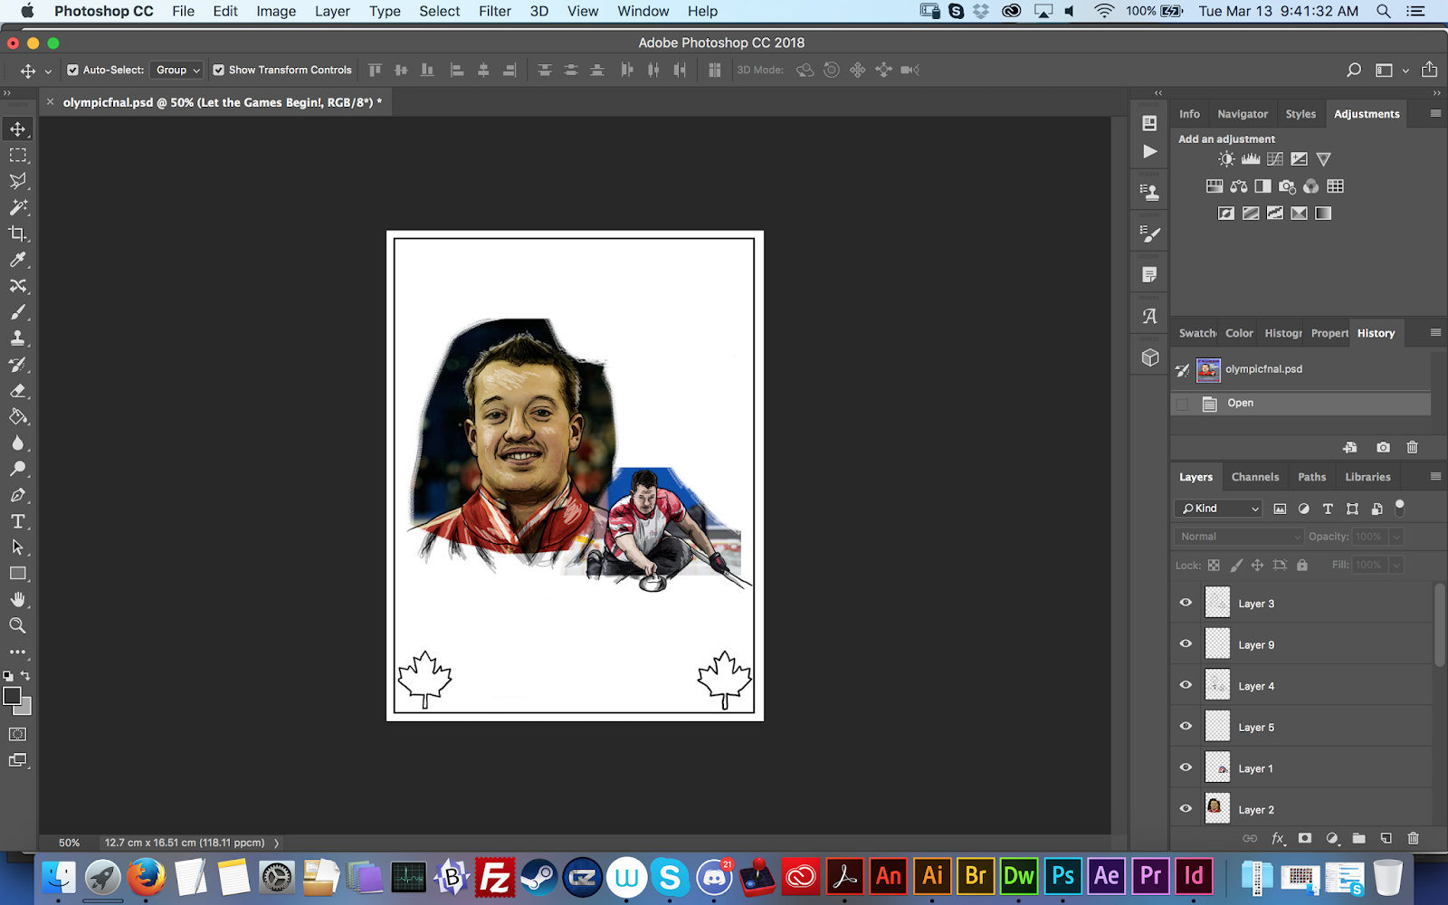Hide Layer 5 visibility
This screenshot has width=1448, height=905.
1186,727
